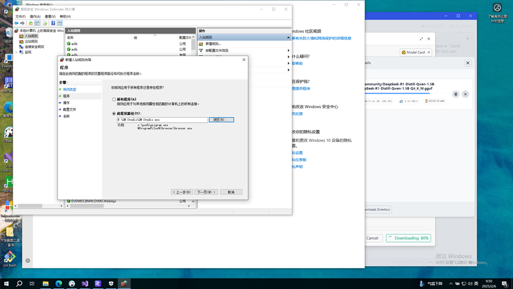The height and width of the screenshot is (289, 513).
Task: Open Windows Security shield taskbar icon
Action: (111, 284)
